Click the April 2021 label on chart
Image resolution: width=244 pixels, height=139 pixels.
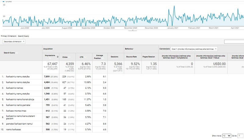click(235, 28)
